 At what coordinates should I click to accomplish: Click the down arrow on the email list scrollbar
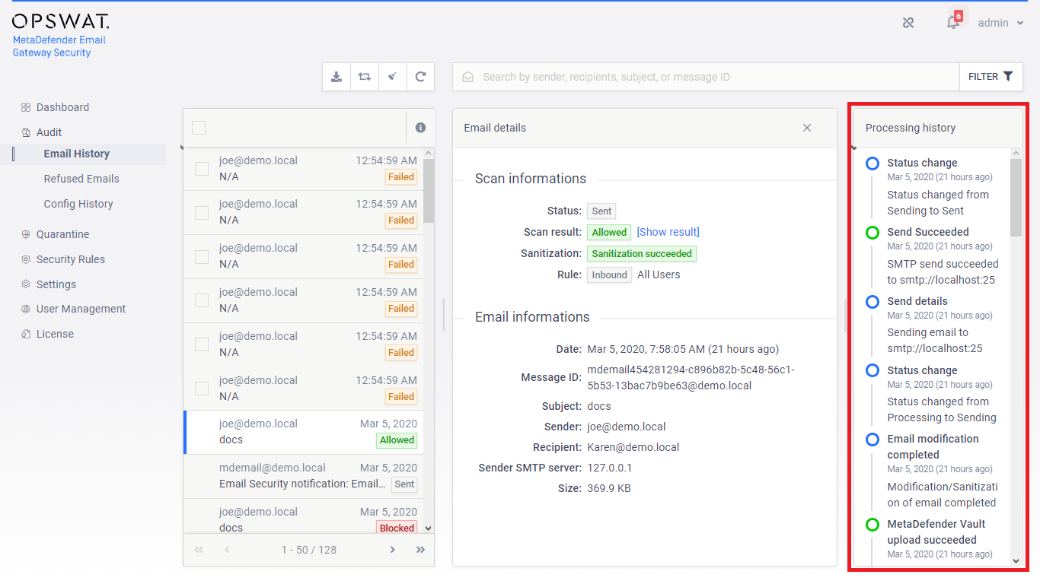pyautogui.click(x=428, y=528)
